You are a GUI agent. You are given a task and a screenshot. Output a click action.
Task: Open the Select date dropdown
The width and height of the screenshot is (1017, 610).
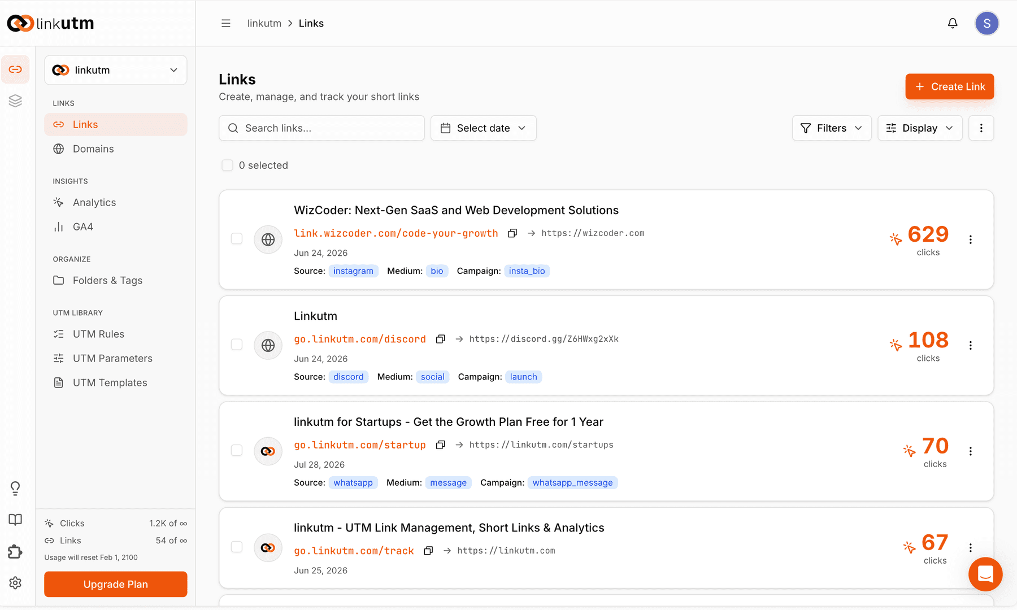(x=484, y=128)
